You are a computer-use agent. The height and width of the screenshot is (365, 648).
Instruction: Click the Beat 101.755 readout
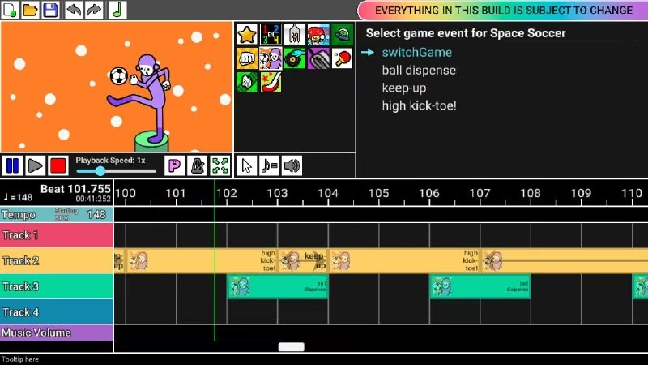click(x=75, y=189)
